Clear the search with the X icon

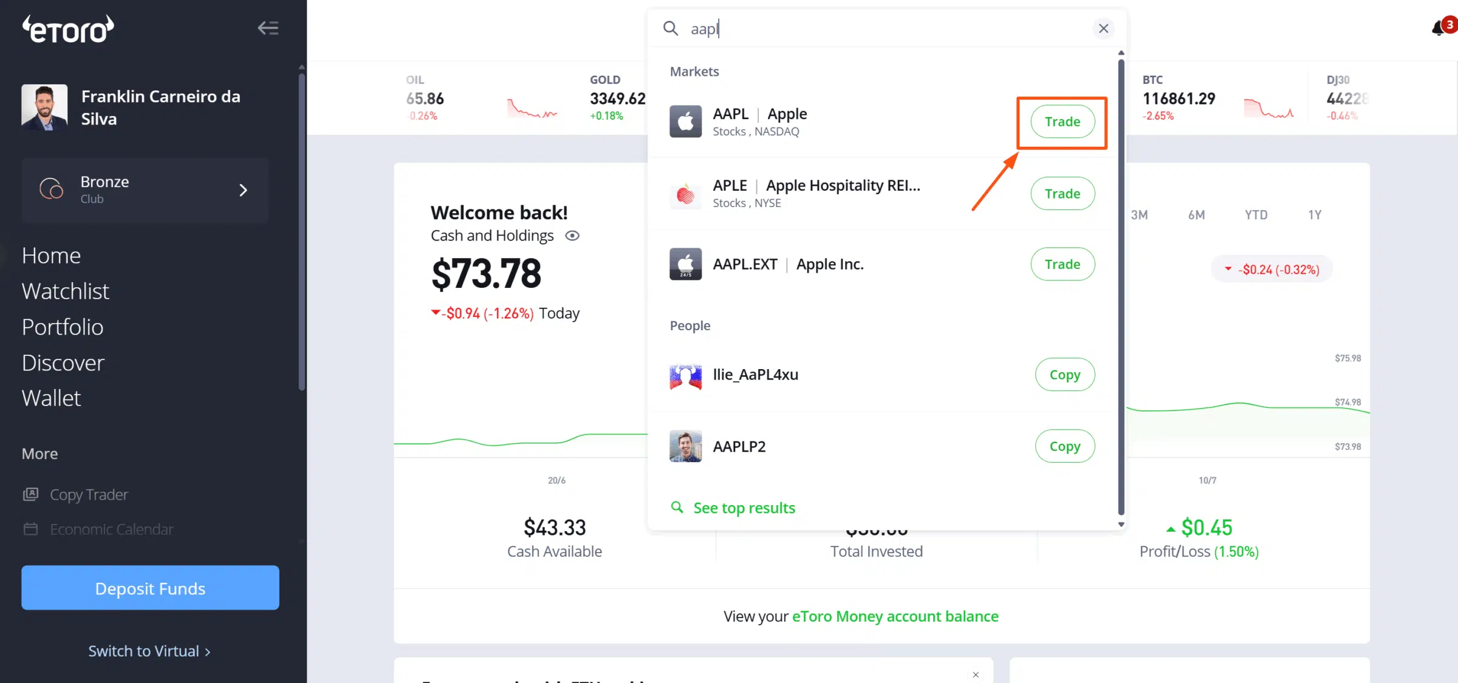pos(1103,29)
